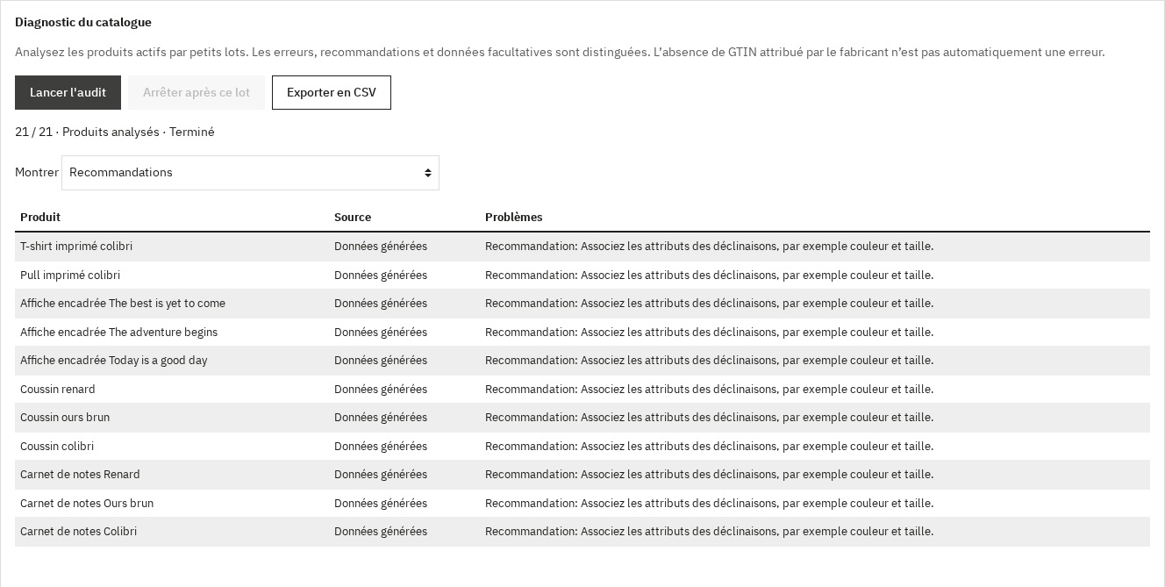
Task: Click the Diagnostic du catalogue heading
Action: [83, 22]
